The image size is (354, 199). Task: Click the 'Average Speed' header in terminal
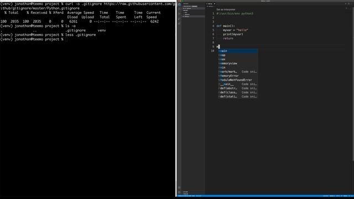[80, 13]
